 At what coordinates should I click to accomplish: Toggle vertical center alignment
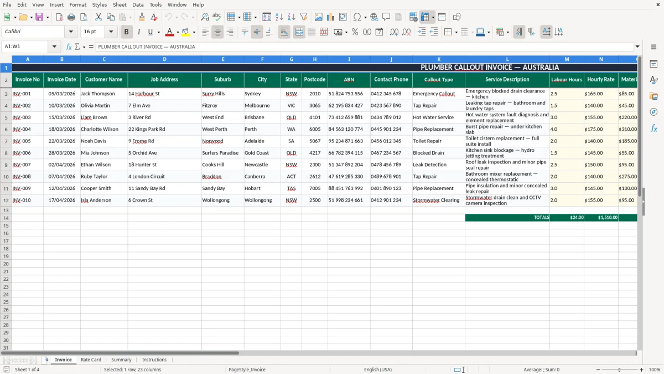coord(257,32)
